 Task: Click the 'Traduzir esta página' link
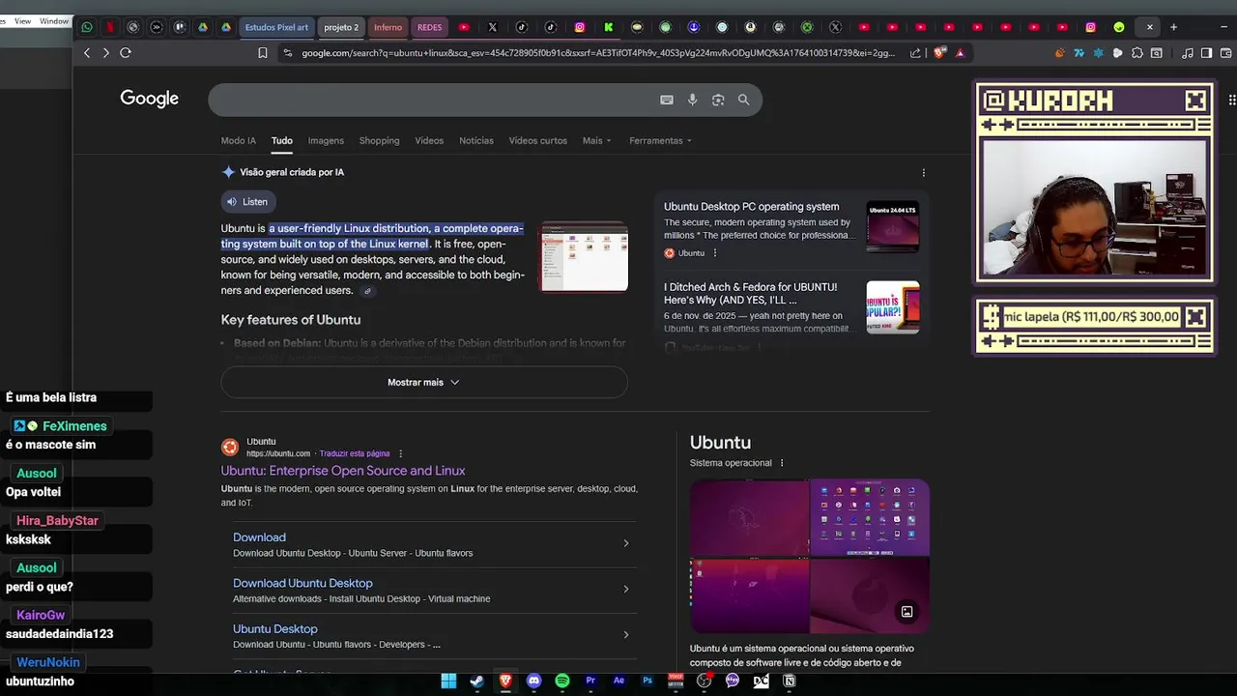(355, 453)
